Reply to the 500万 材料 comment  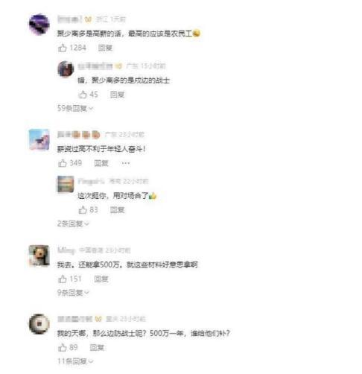point(101,279)
